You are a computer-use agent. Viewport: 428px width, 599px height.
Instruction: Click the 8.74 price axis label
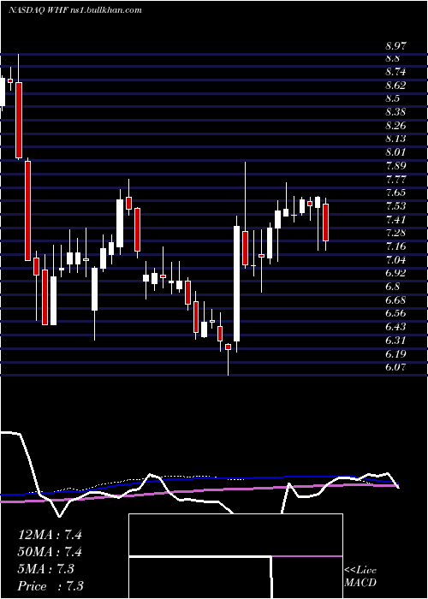tap(395, 71)
